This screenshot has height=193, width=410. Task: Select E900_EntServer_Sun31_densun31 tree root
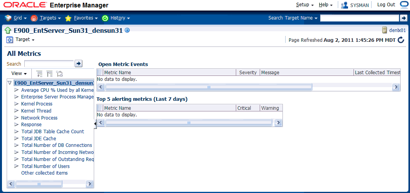(54, 83)
